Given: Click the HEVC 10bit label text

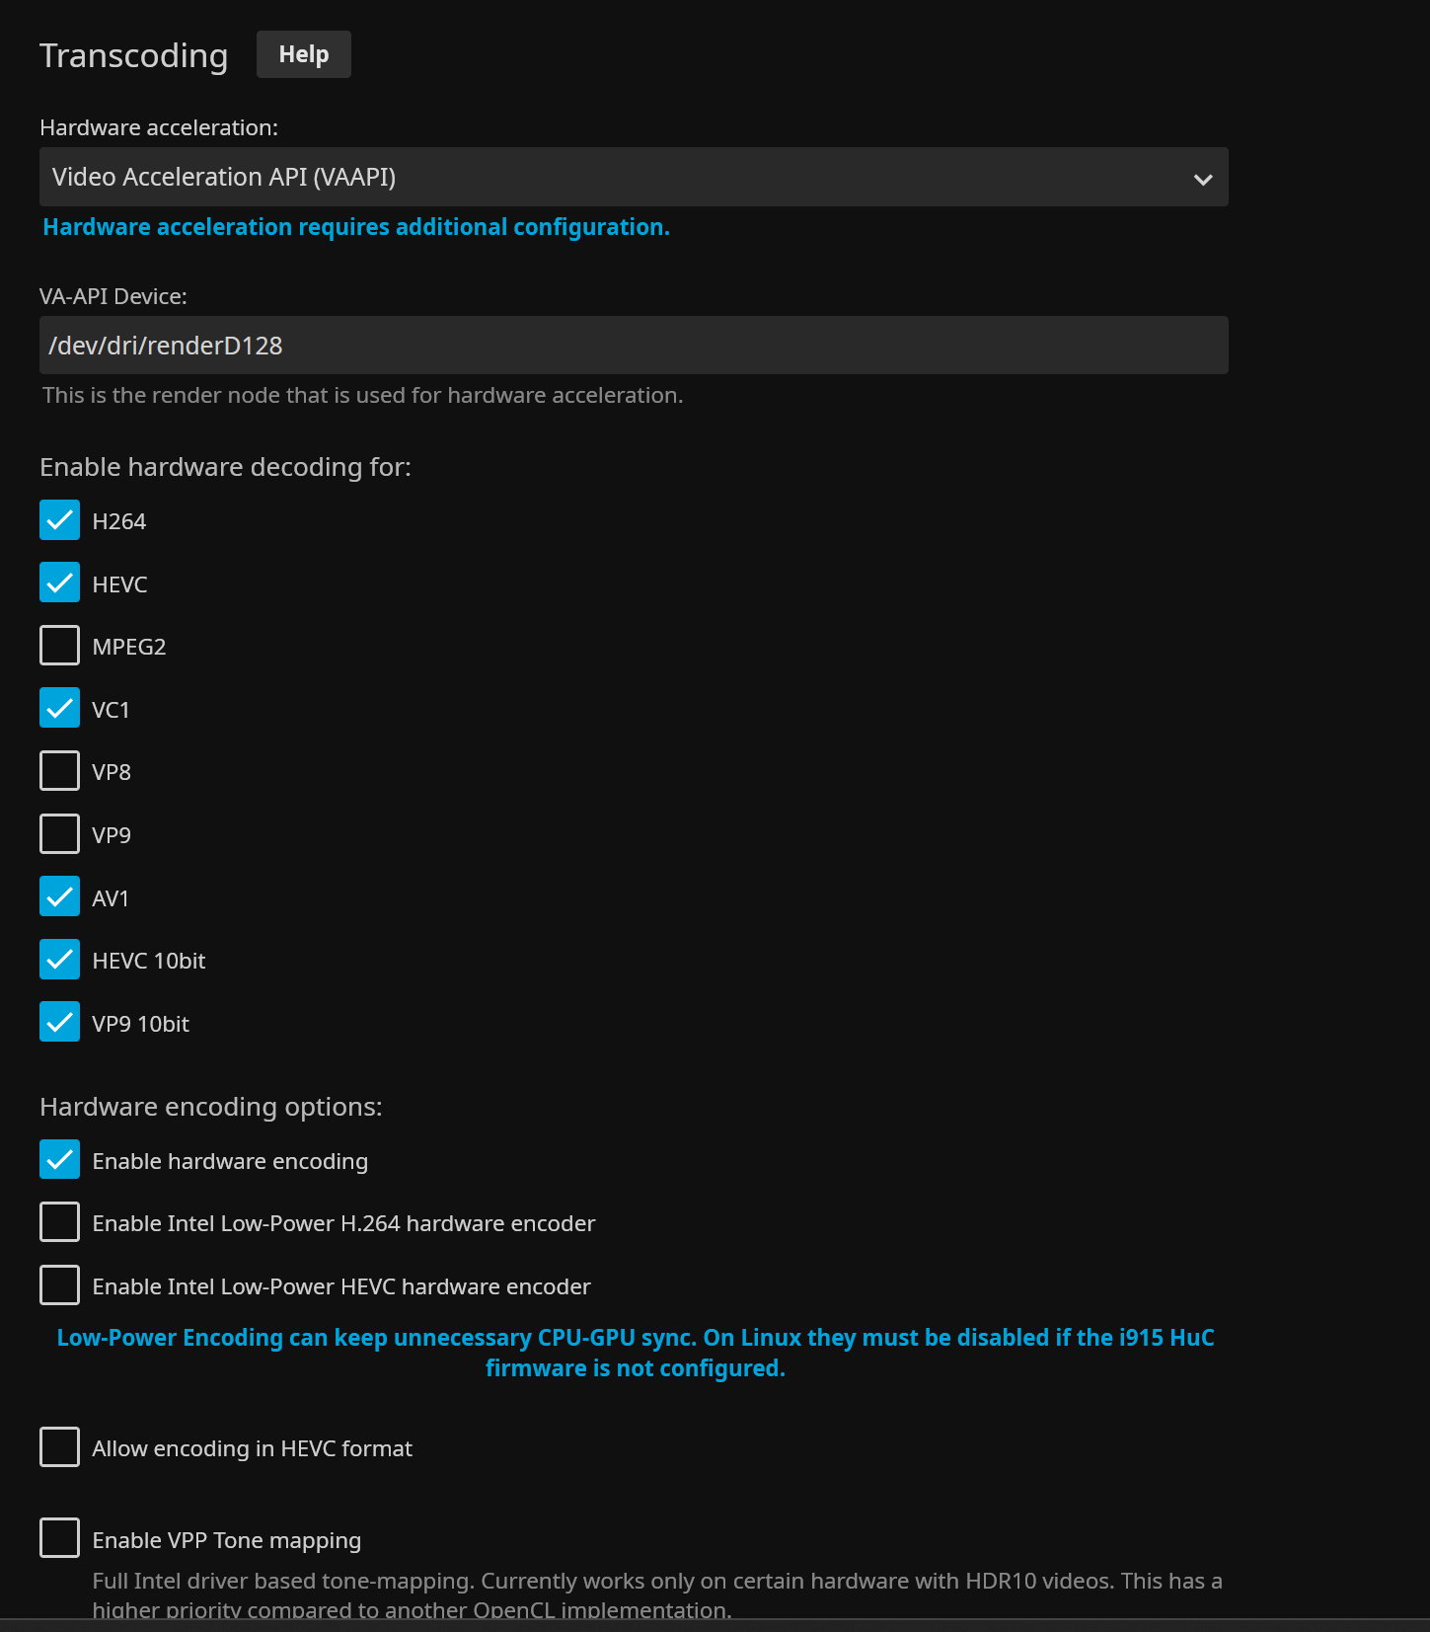Looking at the screenshot, I should 149,961.
